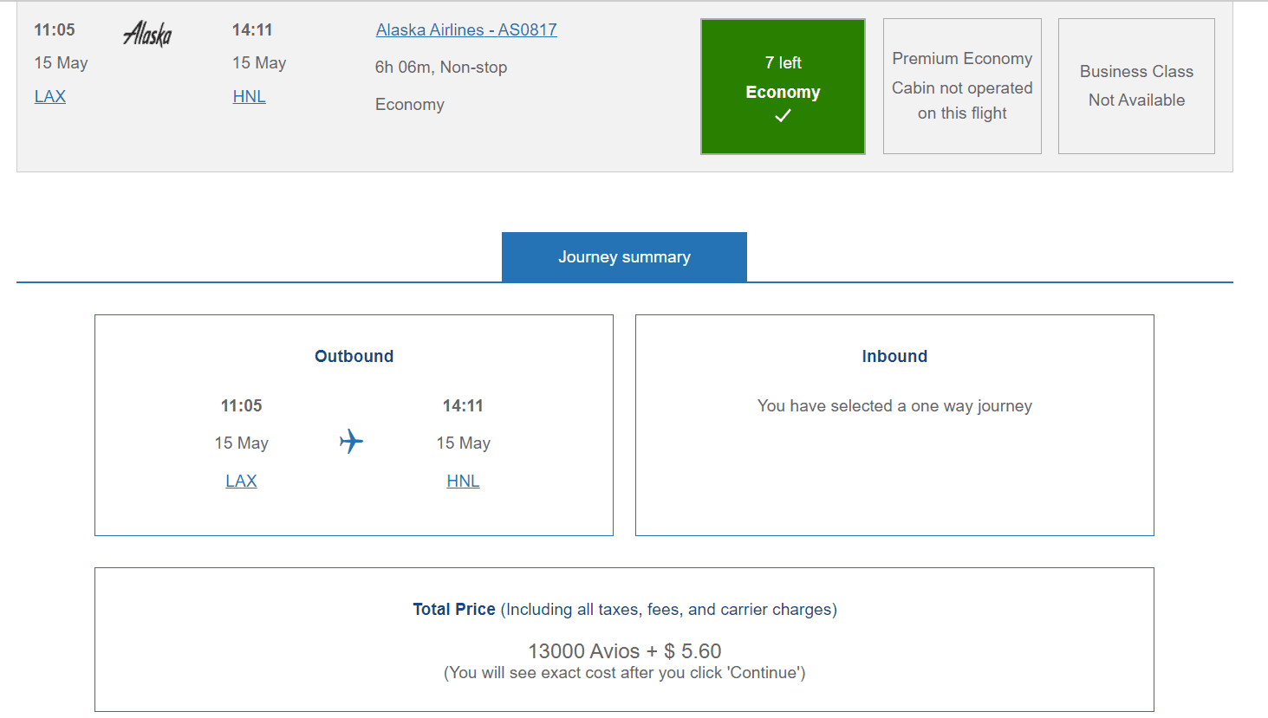Click the Alaska Airlines logo

click(147, 35)
